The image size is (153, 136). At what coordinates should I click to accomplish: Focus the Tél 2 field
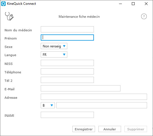coord(67,80)
